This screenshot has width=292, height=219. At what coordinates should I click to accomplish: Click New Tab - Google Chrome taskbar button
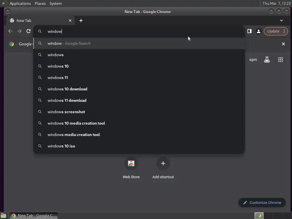[x=34, y=216]
